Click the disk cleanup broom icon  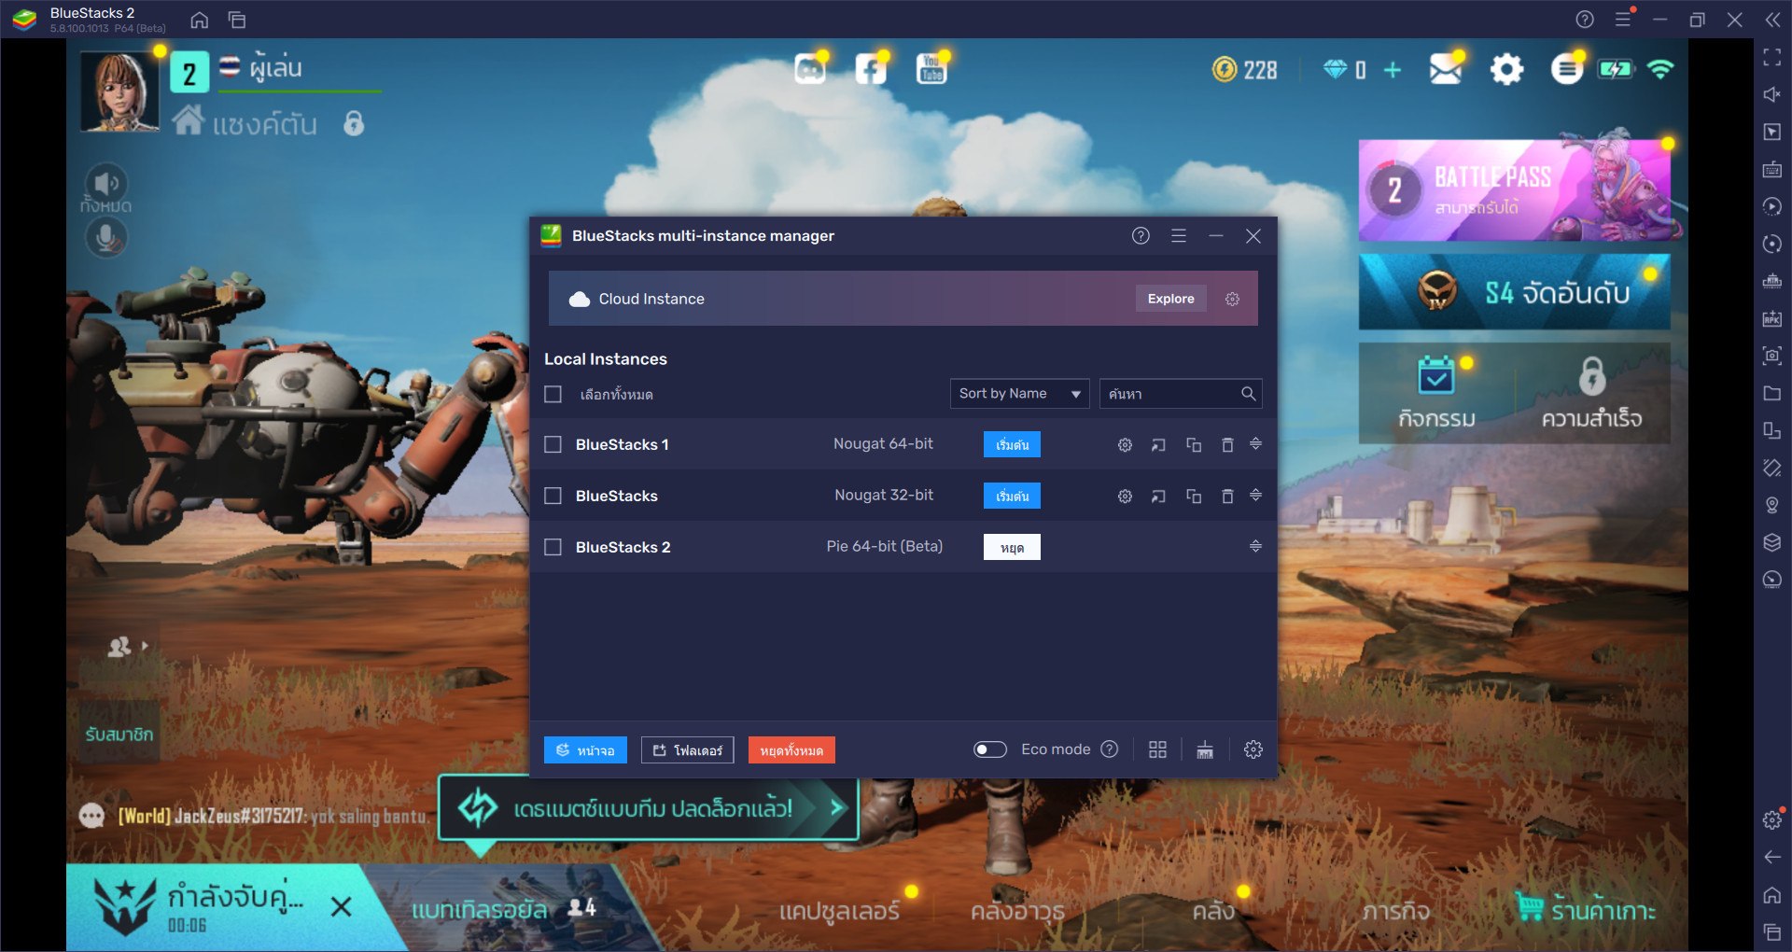(1205, 749)
